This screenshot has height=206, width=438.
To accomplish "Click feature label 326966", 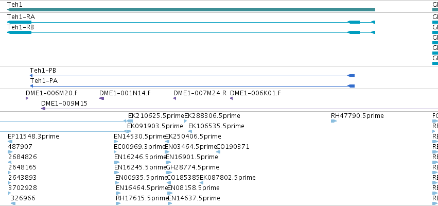I will click(23, 198).
